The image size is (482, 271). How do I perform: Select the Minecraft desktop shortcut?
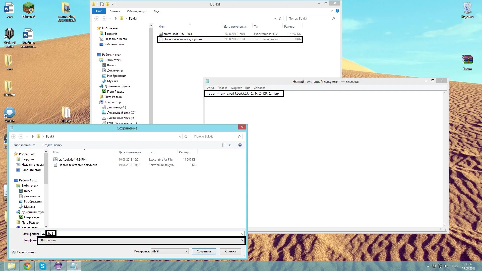click(x=28, y=10)
